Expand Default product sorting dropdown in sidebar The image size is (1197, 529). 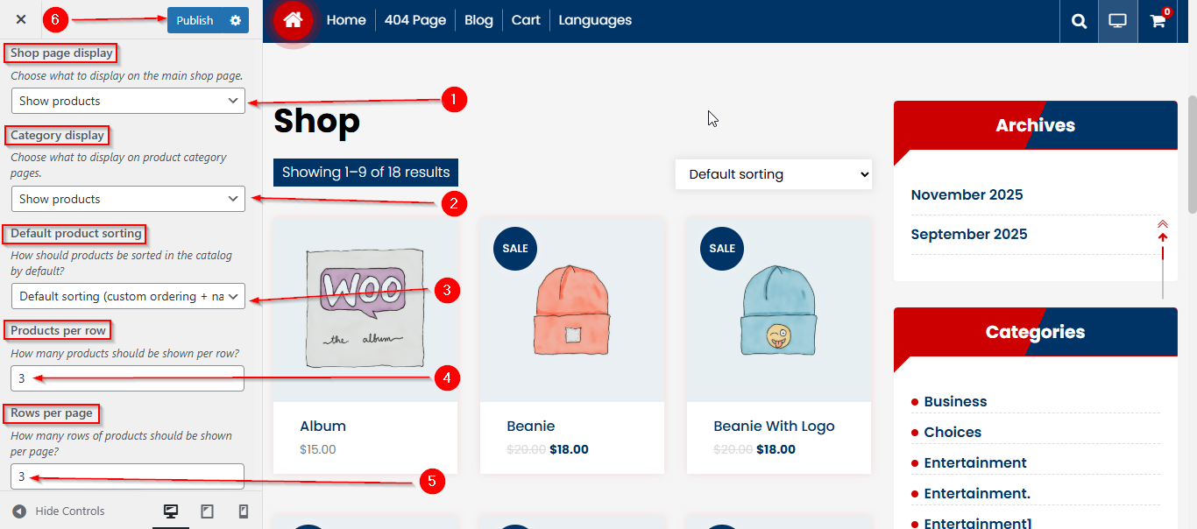128,296
